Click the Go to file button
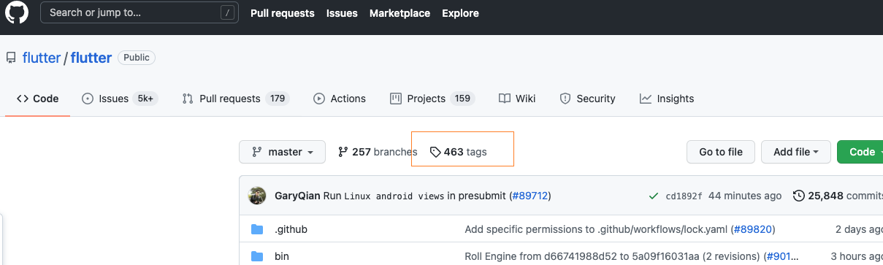 (721, 152)
